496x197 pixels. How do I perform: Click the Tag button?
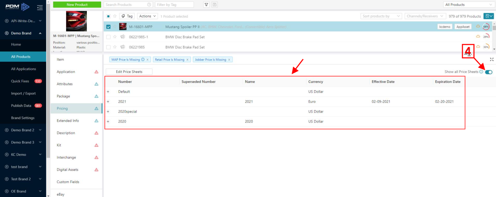[127, 16]
